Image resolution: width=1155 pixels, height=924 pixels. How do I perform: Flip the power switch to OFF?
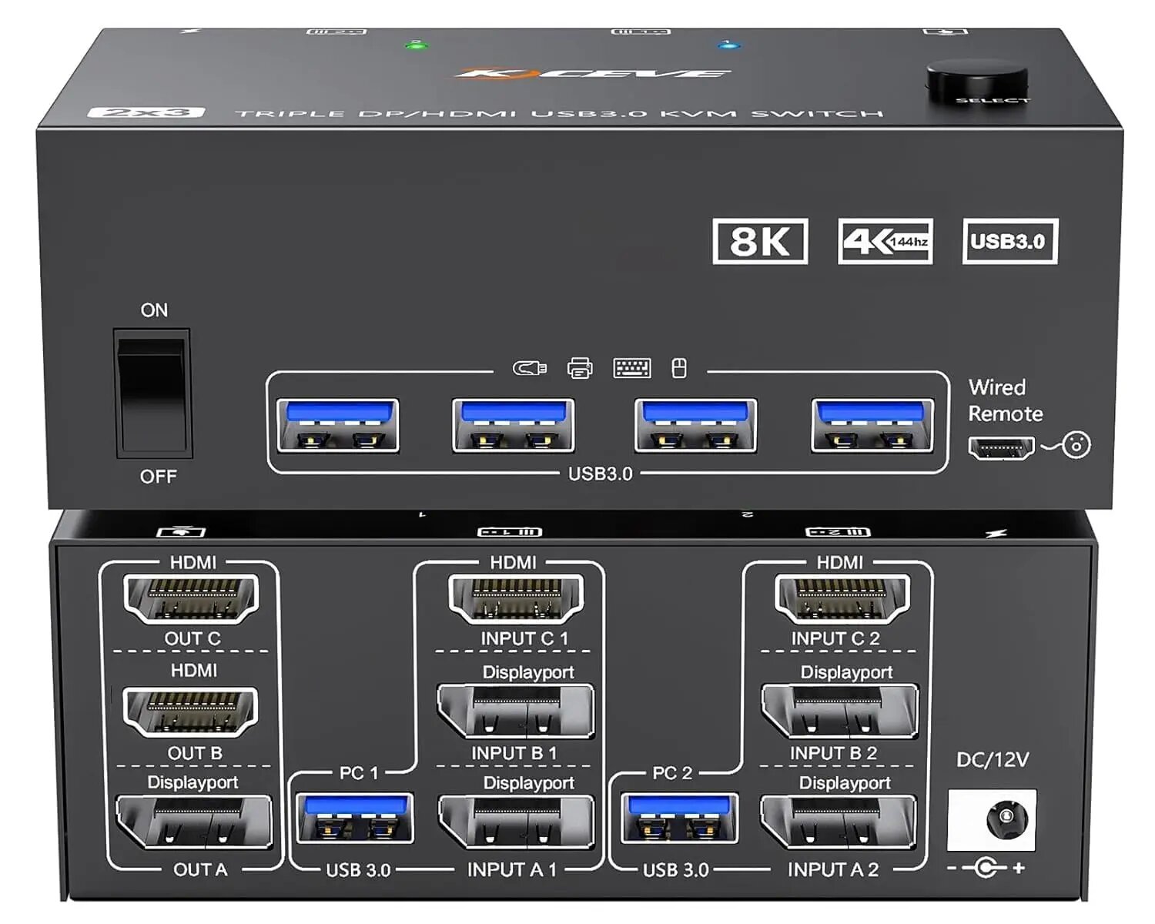151,431
